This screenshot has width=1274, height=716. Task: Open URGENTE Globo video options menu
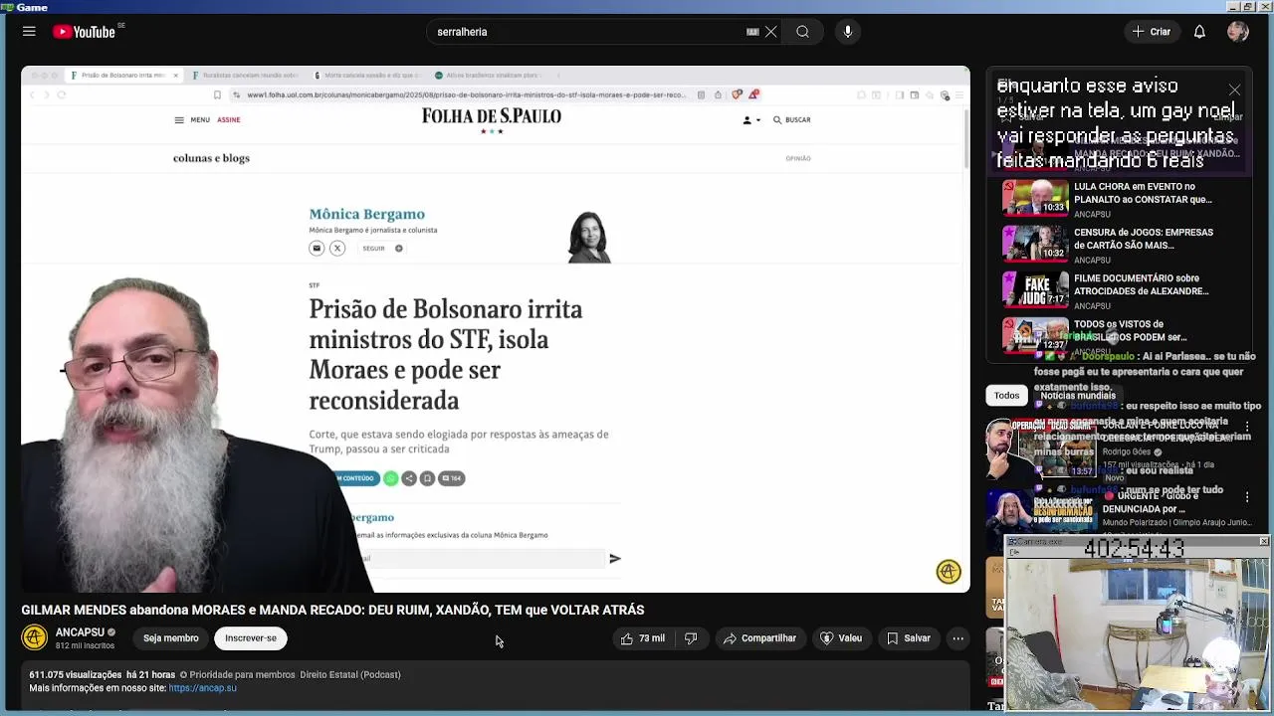click(x=1247, y=497)
